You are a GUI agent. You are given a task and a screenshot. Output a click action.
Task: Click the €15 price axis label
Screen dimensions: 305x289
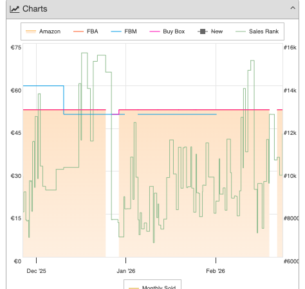point(16,218)
